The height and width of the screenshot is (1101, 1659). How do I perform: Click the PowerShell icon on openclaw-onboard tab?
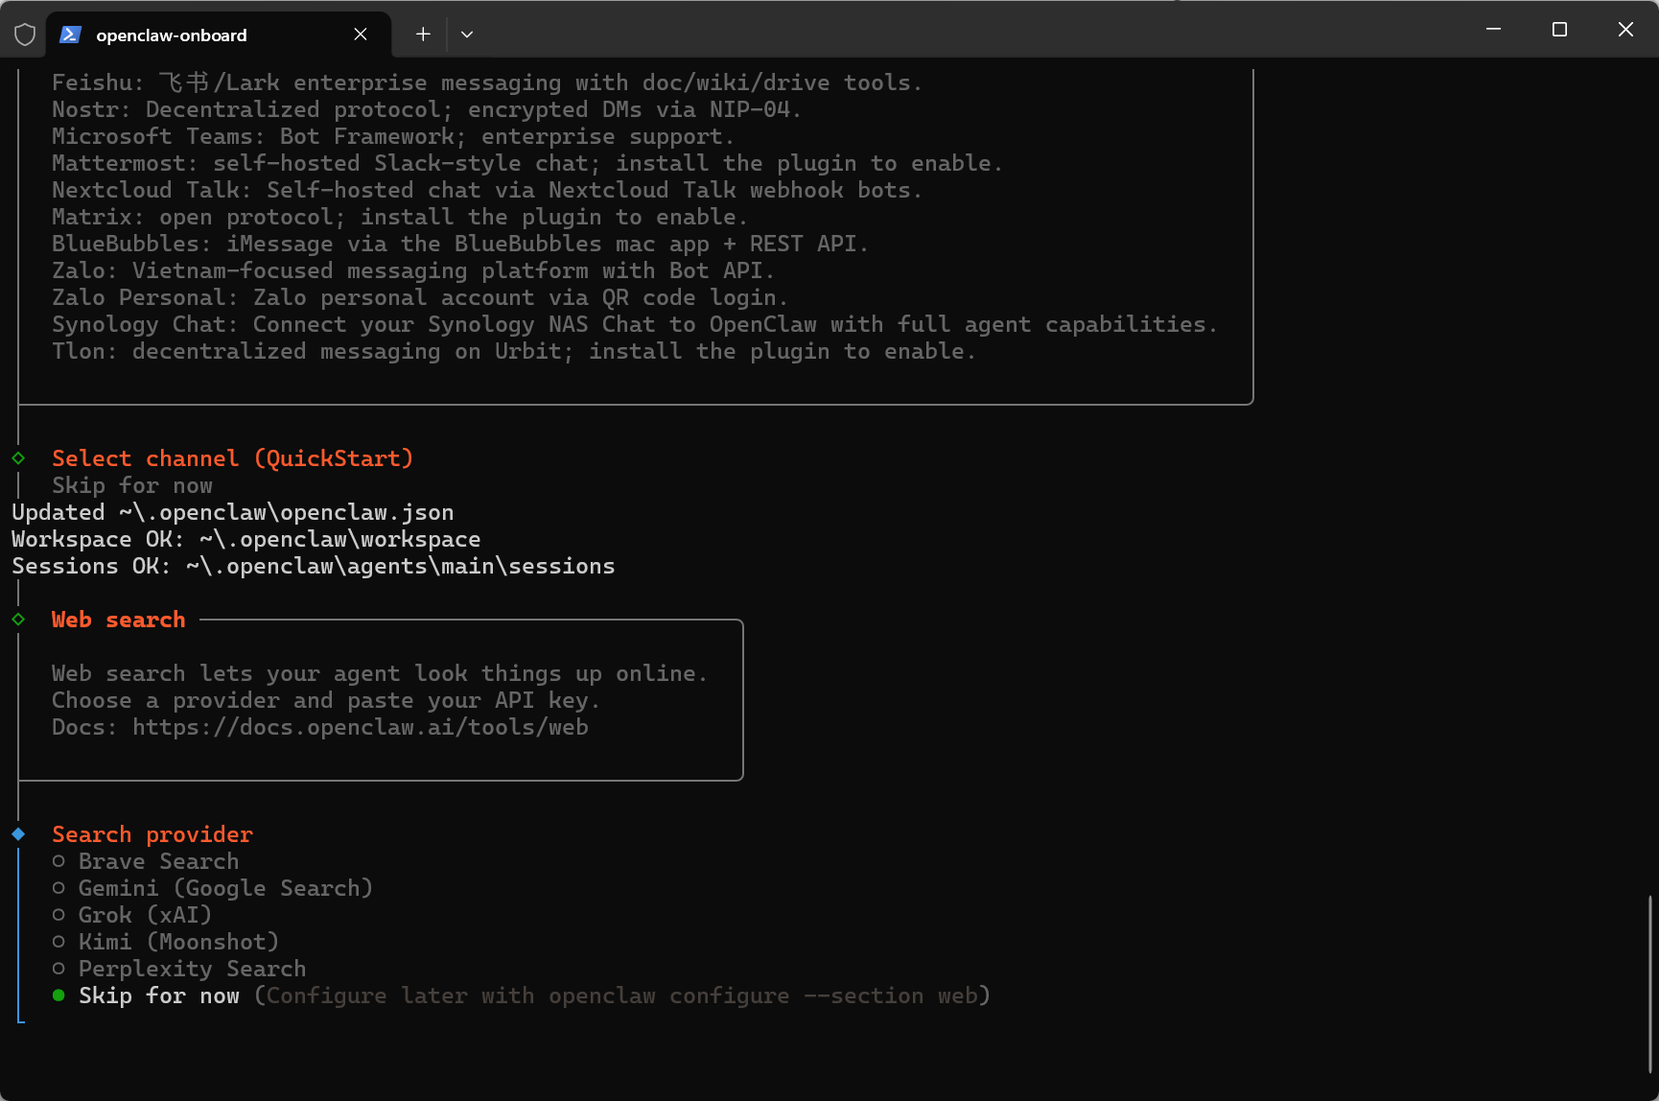[69, 35]
